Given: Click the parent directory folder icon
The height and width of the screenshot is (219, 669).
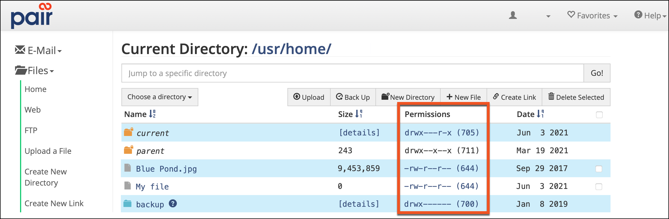Looking at the screenshot, I should [128, 150].
